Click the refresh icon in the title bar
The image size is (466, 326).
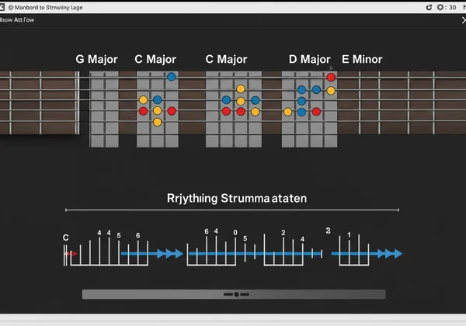coord(429,8)
